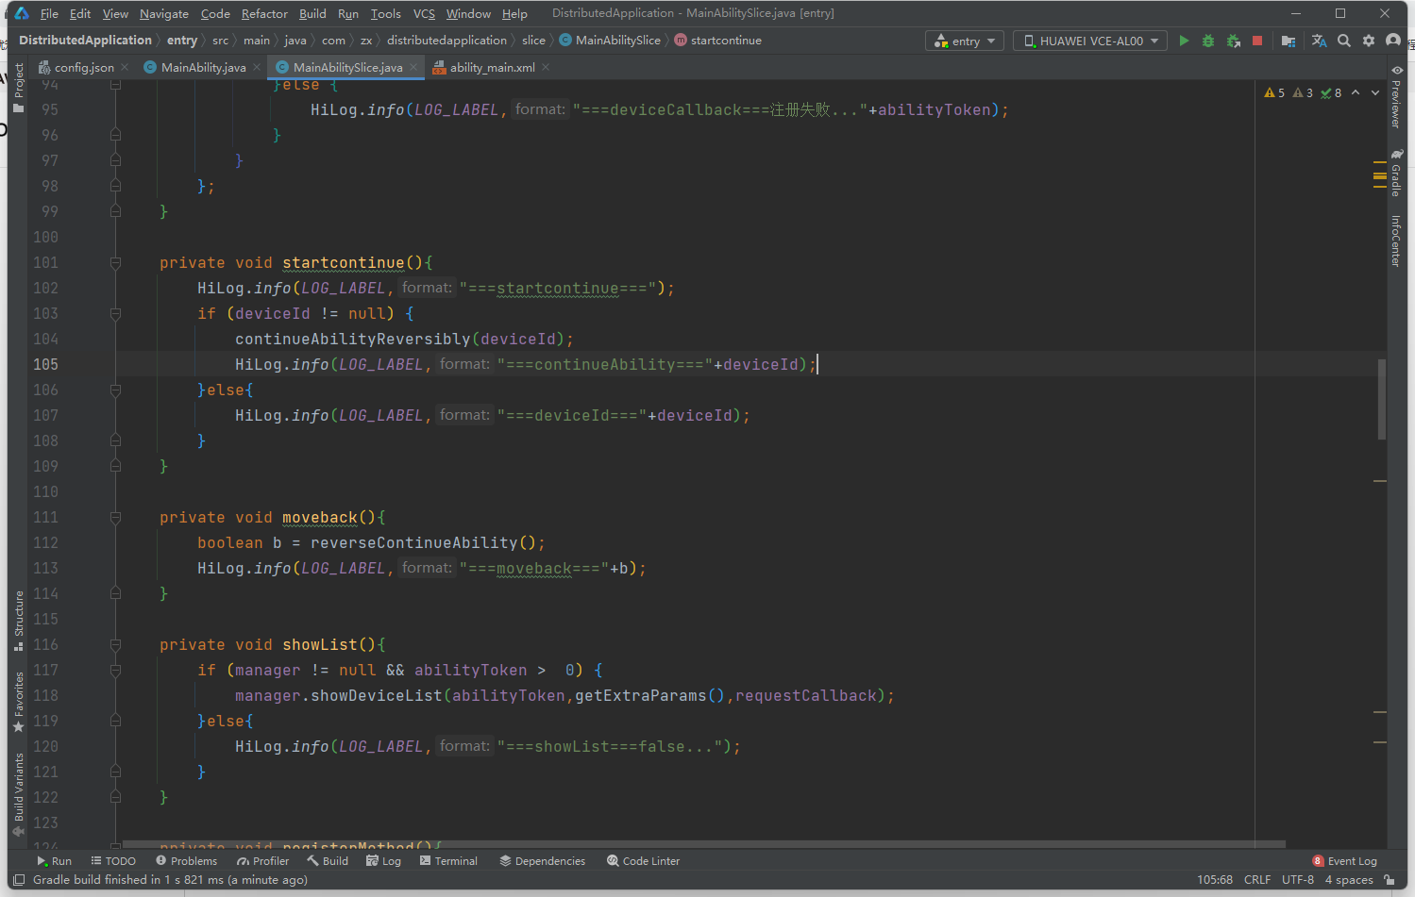This screenshot has height=897, width=1415.
Task: Switch to the ability_main.xml tab
Action: 492,67
